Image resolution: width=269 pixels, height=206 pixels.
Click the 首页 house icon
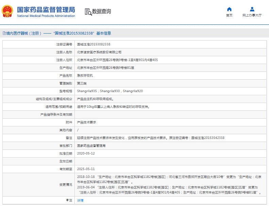[229, 9]
